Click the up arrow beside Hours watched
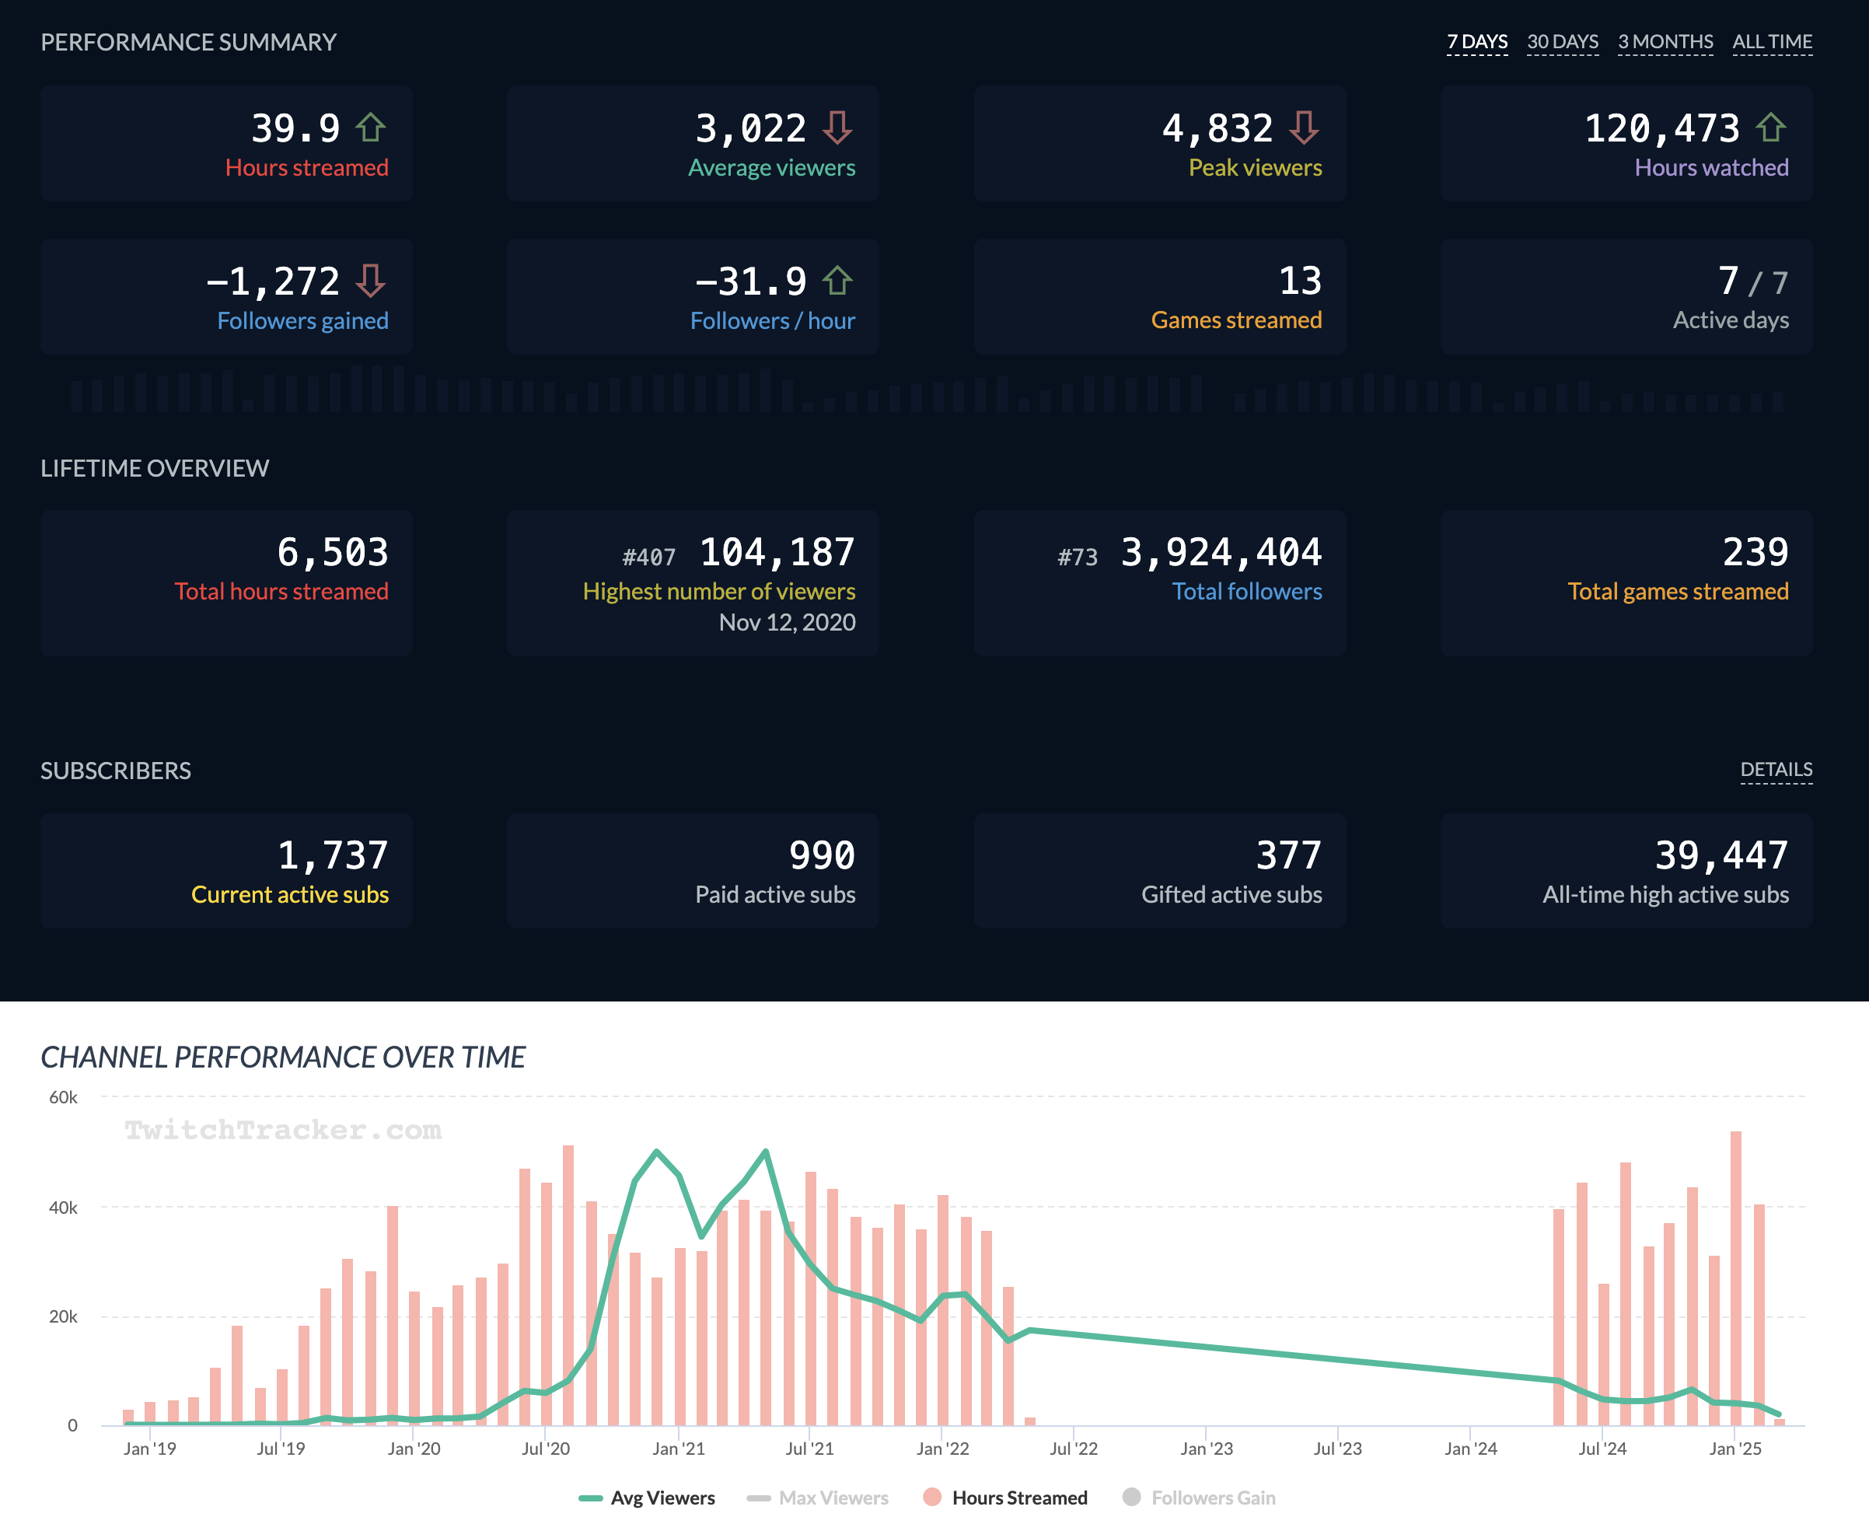This screenshot has width=1869, height=1524. [1771, 128]
